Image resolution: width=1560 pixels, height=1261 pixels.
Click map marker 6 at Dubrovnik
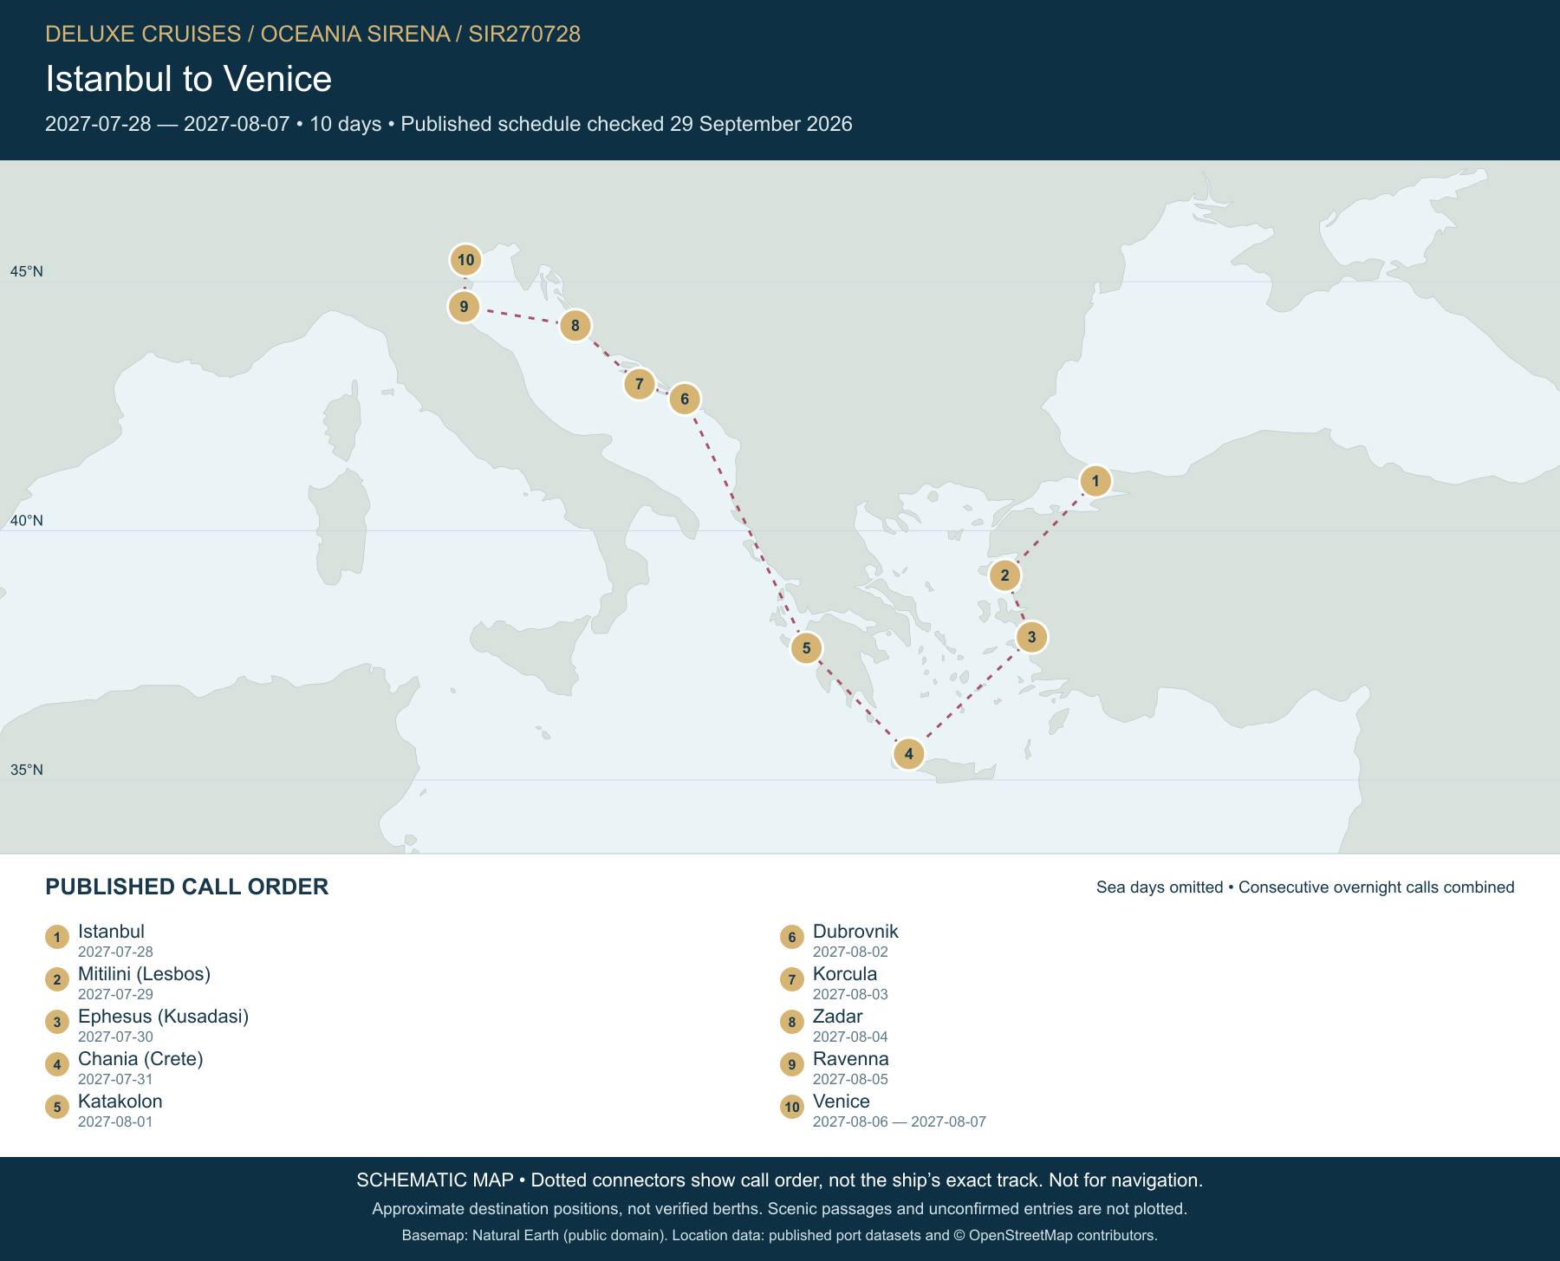click(685, 399)
